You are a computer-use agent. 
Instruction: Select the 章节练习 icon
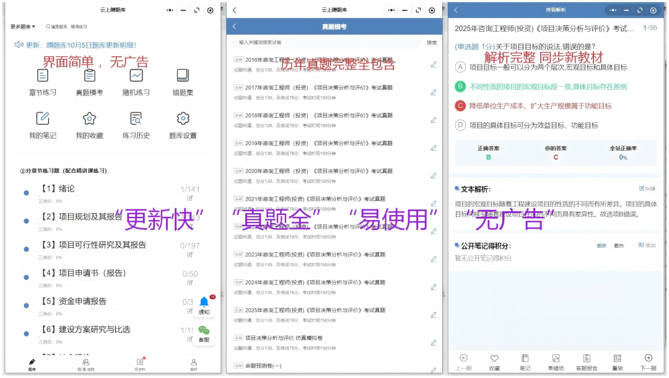43,75
